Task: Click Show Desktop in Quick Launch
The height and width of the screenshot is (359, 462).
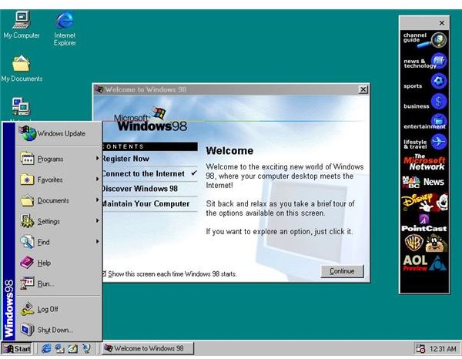Action: coord(73,349)
